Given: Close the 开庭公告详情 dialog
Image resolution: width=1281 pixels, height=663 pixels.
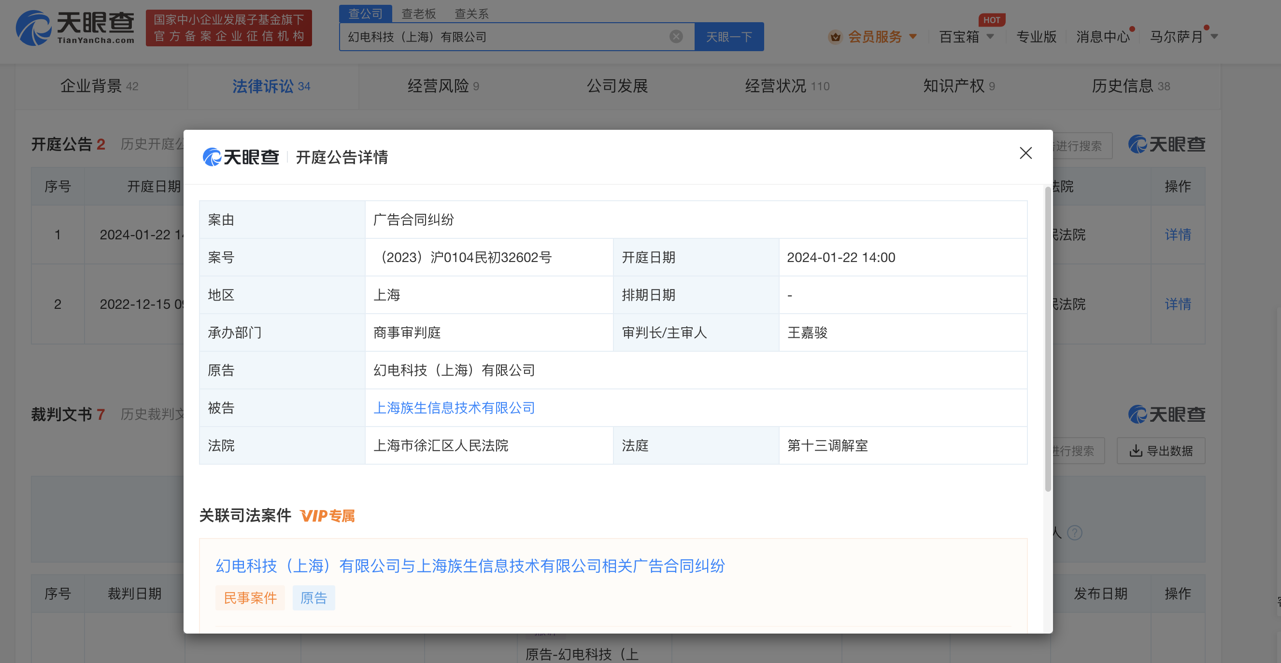Looking at the screenshot, I should pyautogui.click(x=1025, y=153).
